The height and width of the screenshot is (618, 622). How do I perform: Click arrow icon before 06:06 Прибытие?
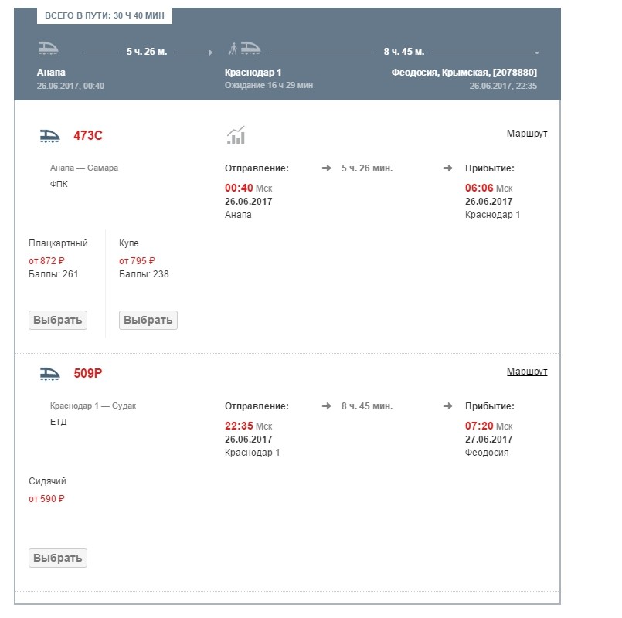tap(448, 168)
